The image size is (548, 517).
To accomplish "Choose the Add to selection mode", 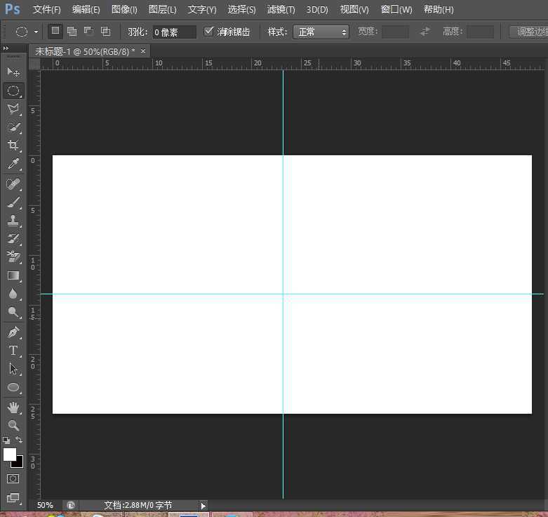I will [72, 32].
